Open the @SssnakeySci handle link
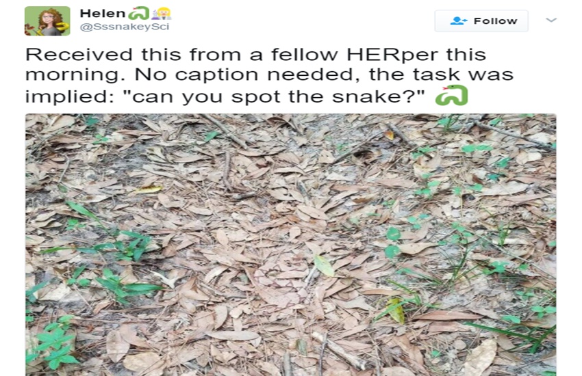Screen dimensions: 582x376 click(x=125, y=27)
